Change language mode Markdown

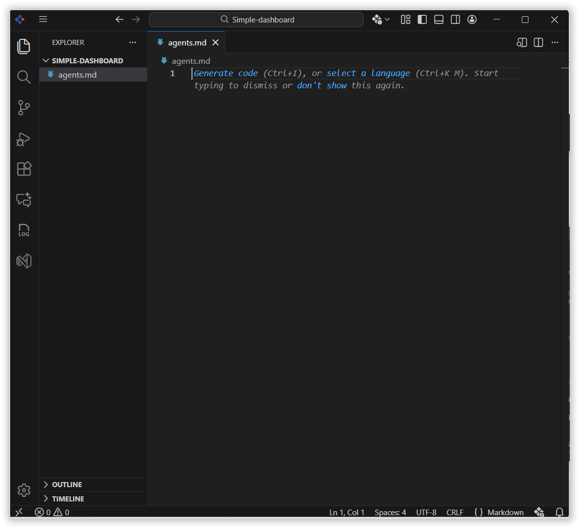click(505, 512)
